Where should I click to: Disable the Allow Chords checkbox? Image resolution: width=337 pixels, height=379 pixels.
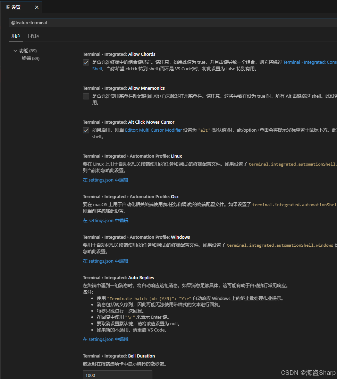point(86,62)
